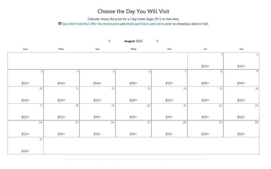Screen dimensions: 271x169
Task: Select August 29 priced $129+
Action: coord(205,129)
